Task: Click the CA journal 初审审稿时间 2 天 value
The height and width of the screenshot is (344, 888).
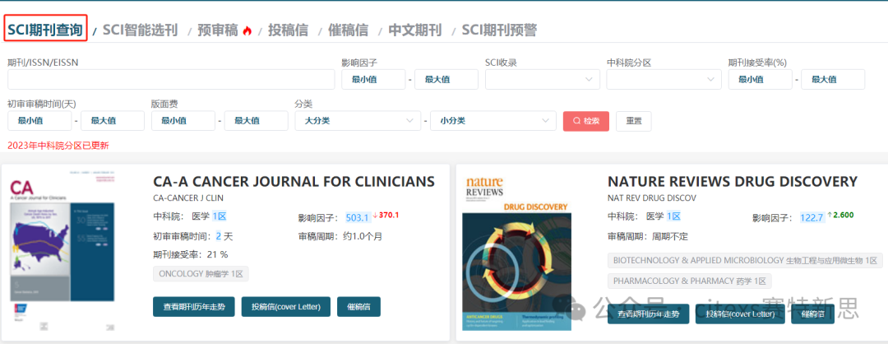Action: click(224, 235)
